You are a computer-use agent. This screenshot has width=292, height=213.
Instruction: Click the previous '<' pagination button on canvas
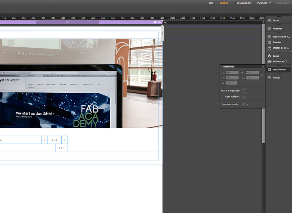tap(45, 140)
